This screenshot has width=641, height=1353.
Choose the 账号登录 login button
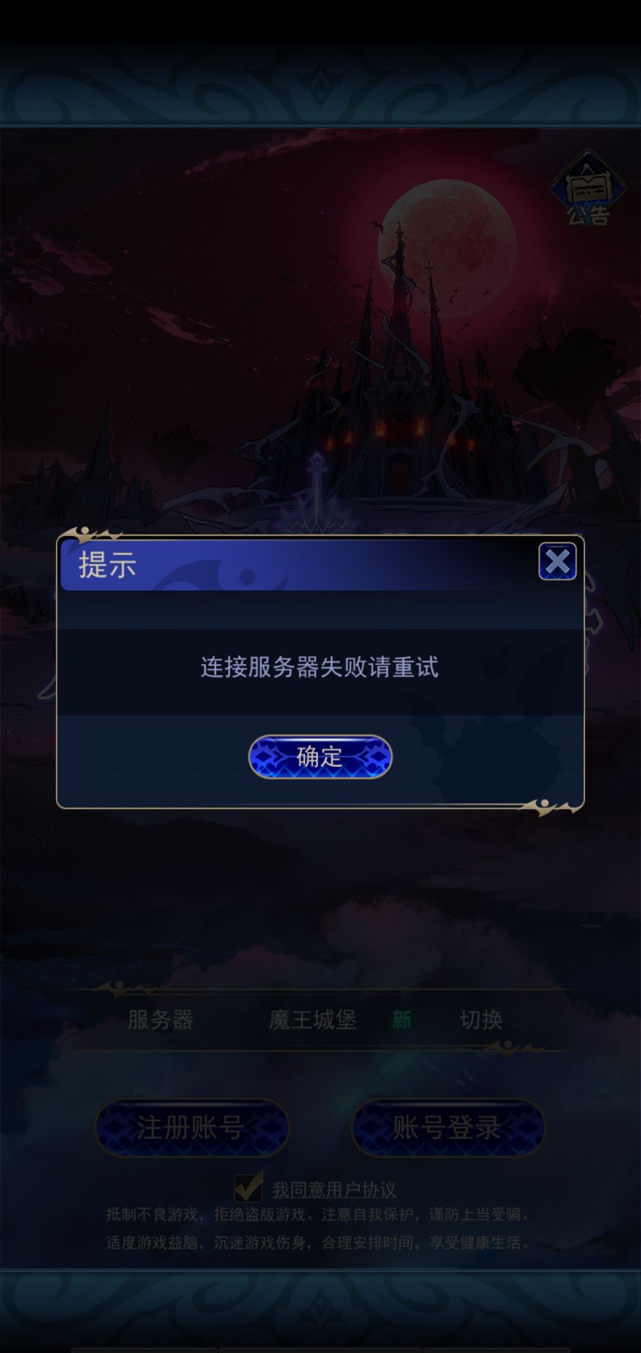448,1127
